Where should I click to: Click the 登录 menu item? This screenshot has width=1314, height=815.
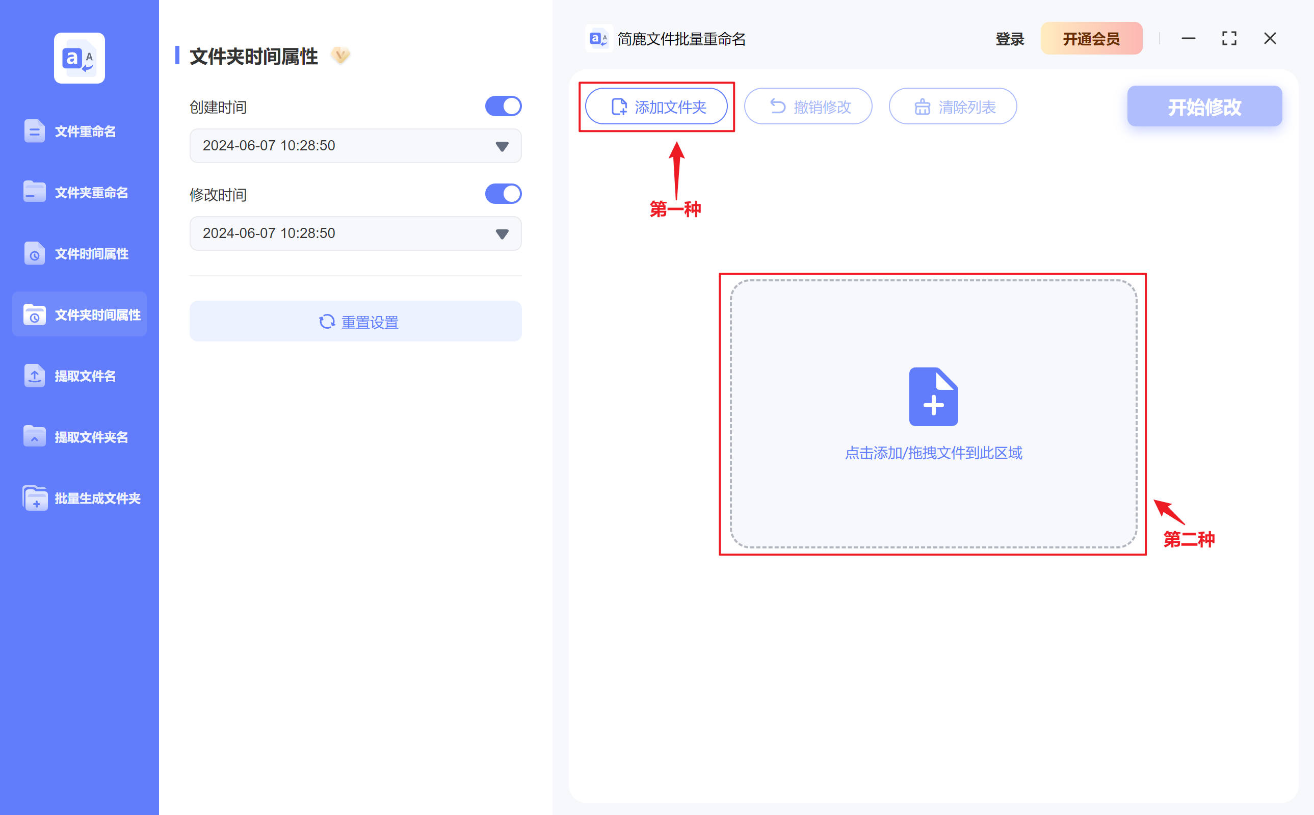tap(1009, 38)
